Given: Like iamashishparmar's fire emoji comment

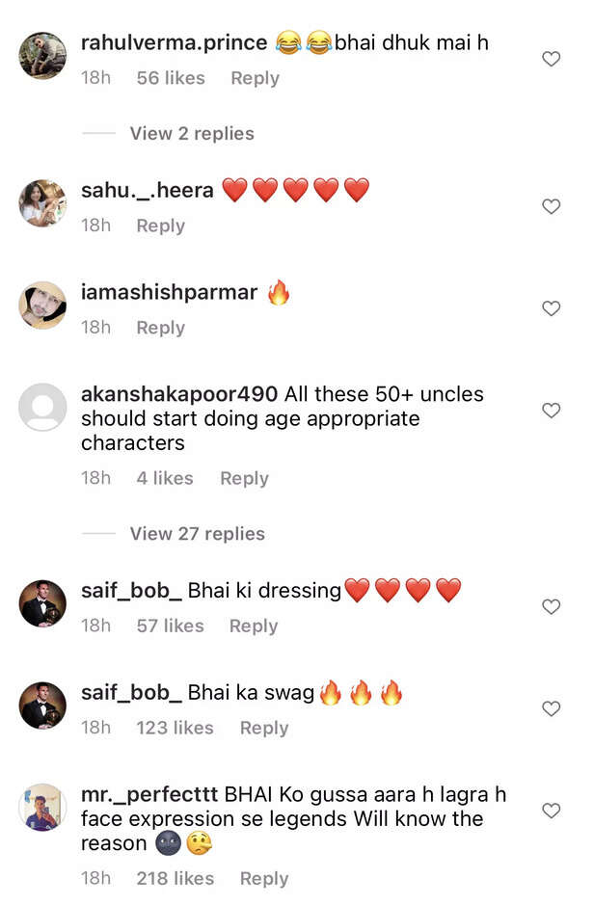Looking at the screenshot, I should (x=551, y=309).
